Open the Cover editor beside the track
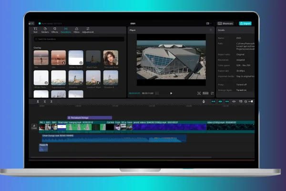 (x=34, y=127)
